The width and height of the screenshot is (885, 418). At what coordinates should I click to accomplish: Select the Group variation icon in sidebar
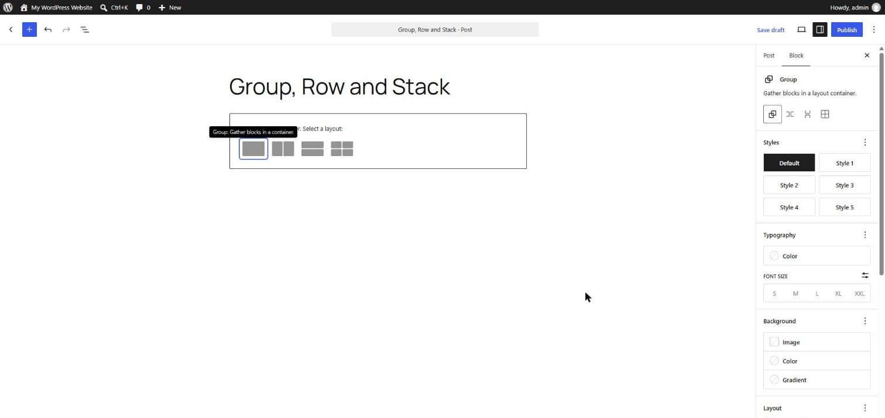pyautogui.click(x=773, y=114)
